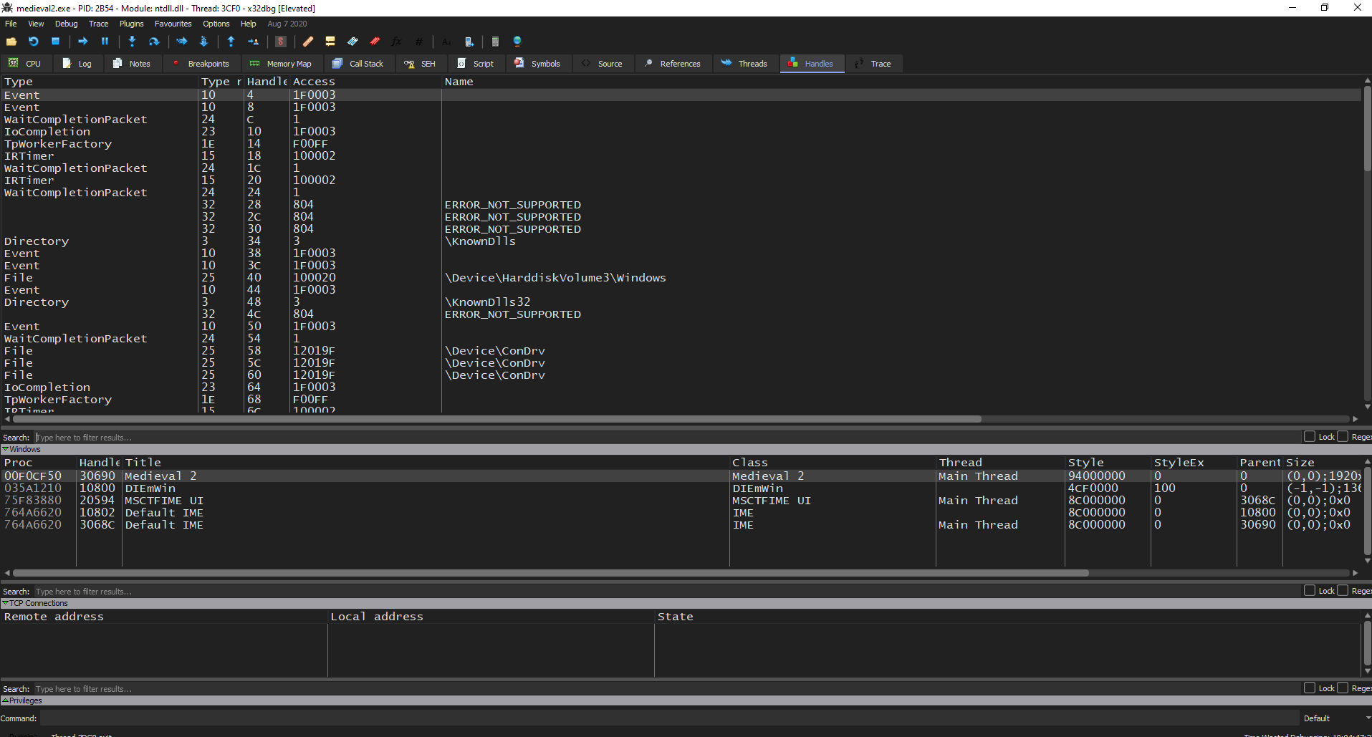Switch to the SEH tab
The image size is (1372, 737).
point(421,64)
